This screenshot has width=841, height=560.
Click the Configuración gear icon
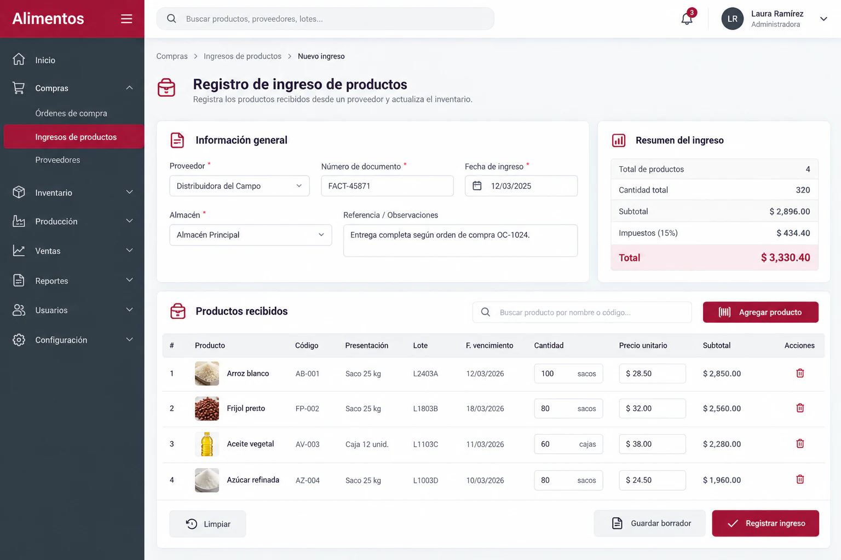[x=19, y=340]
